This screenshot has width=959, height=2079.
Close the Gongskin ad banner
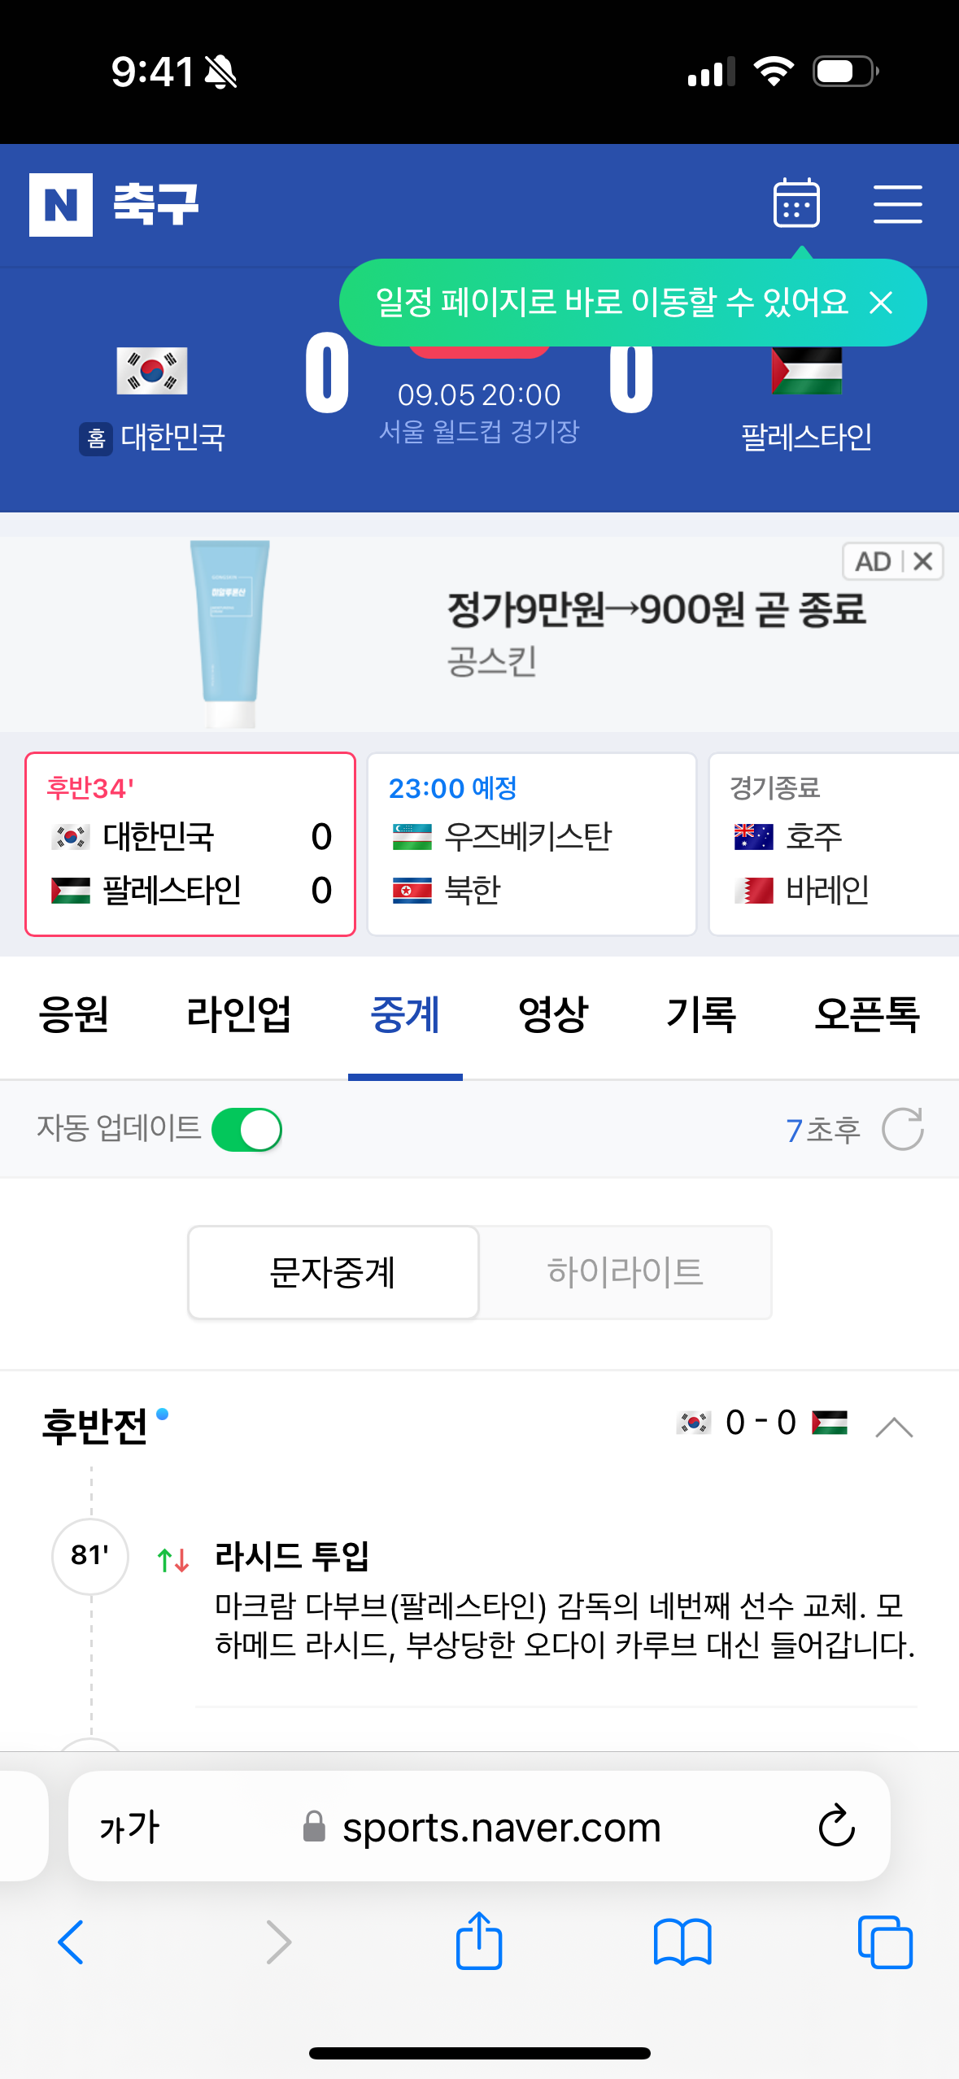(922, 561)
